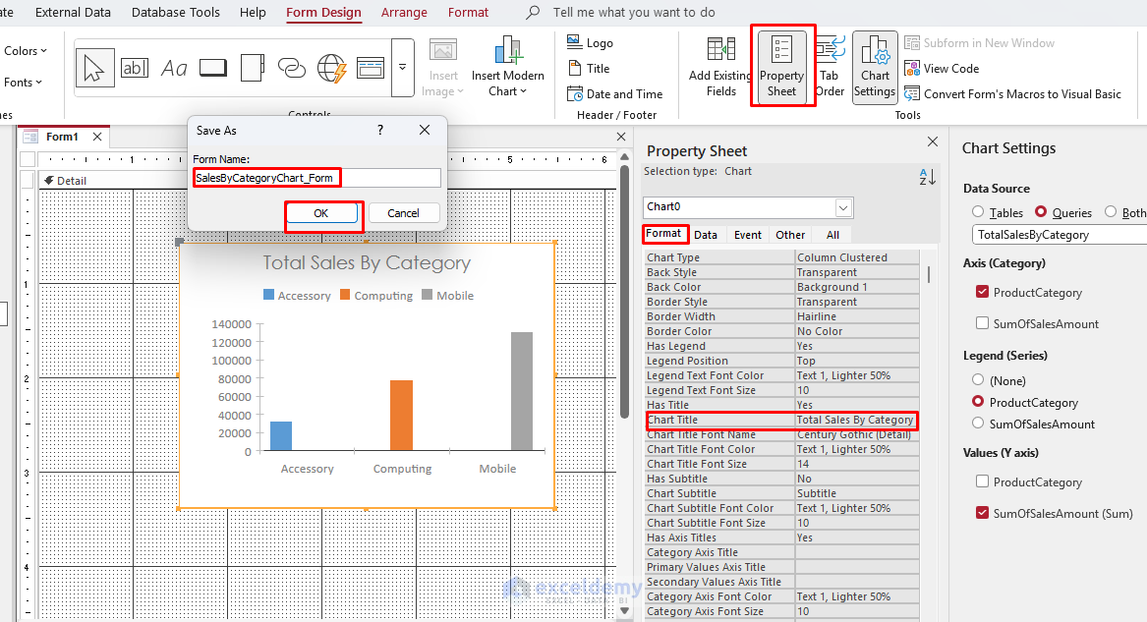Image resolution: width=1147 pixels, height=622 pixels.
Task: Click OK in the Save As dialog
Action: coord(321,213)
